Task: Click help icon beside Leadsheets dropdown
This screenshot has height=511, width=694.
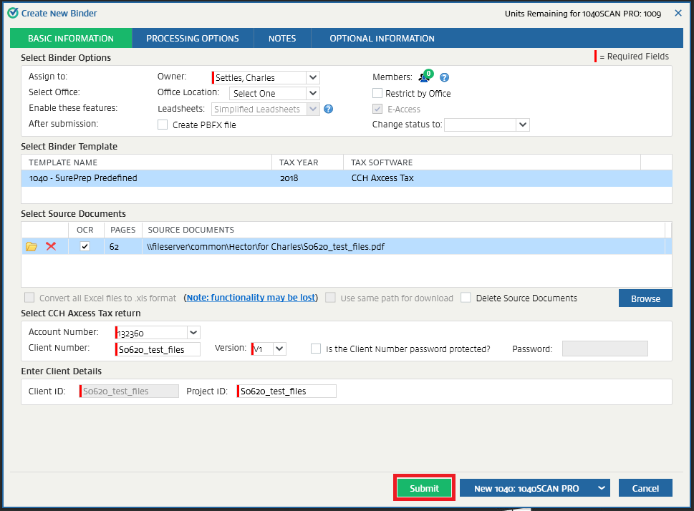Action: click(329, 109)
